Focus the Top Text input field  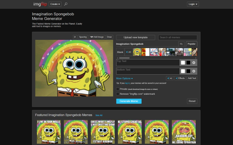[148, 63]
